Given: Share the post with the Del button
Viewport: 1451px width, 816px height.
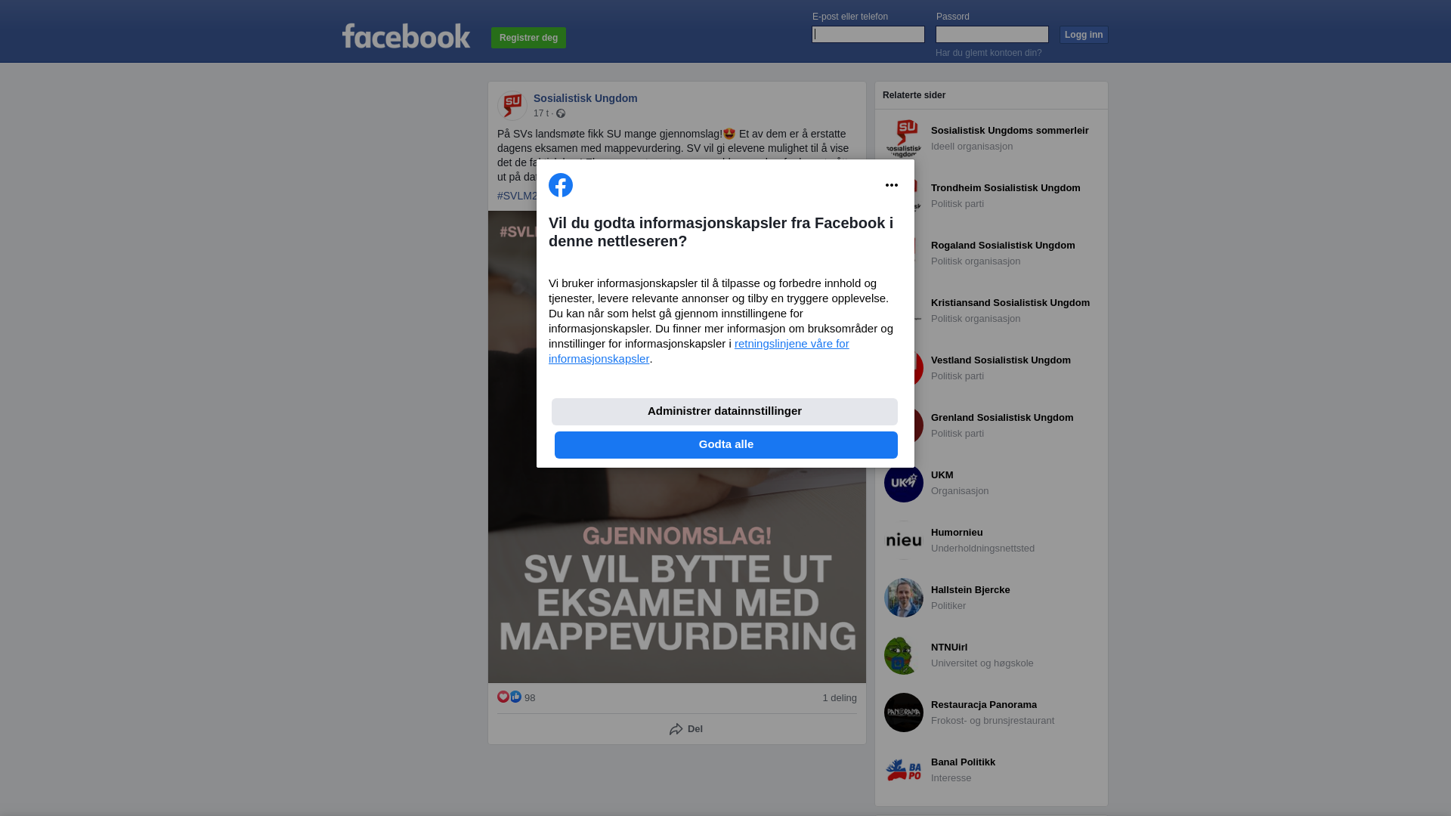Looking at the screenshot, I should point(686,729).
